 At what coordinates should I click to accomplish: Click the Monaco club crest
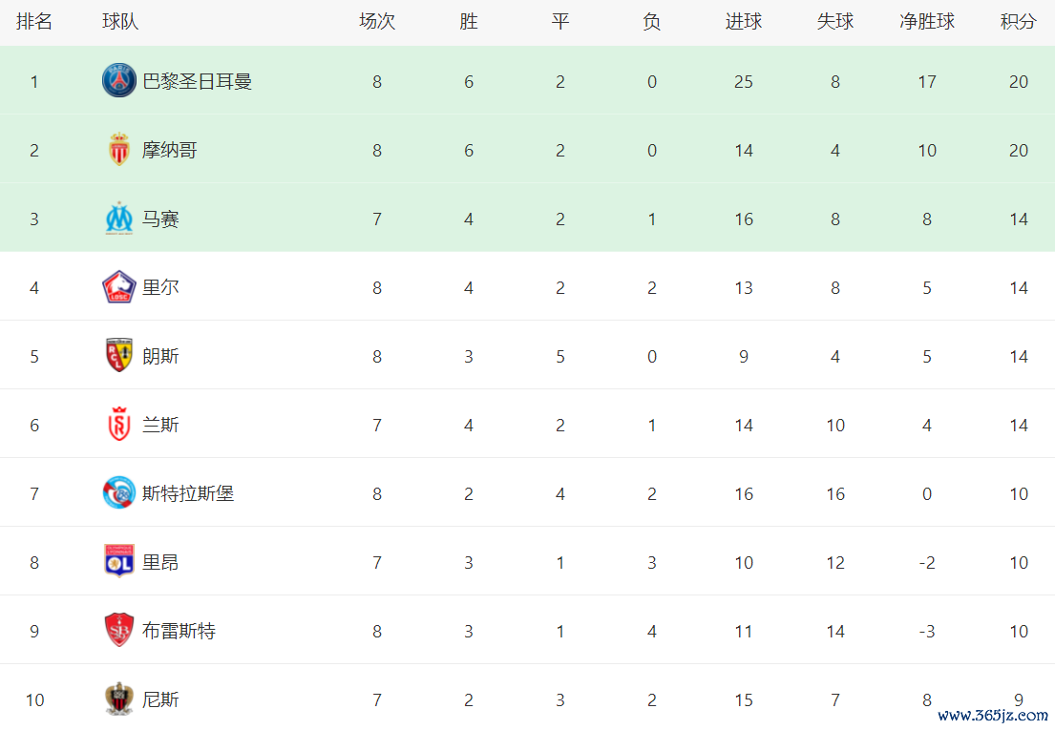click(119, 149)
